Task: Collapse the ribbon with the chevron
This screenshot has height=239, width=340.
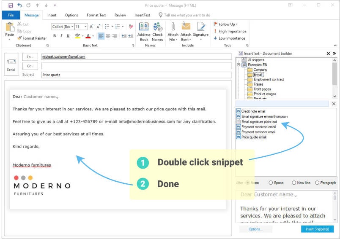Action: 335,46
